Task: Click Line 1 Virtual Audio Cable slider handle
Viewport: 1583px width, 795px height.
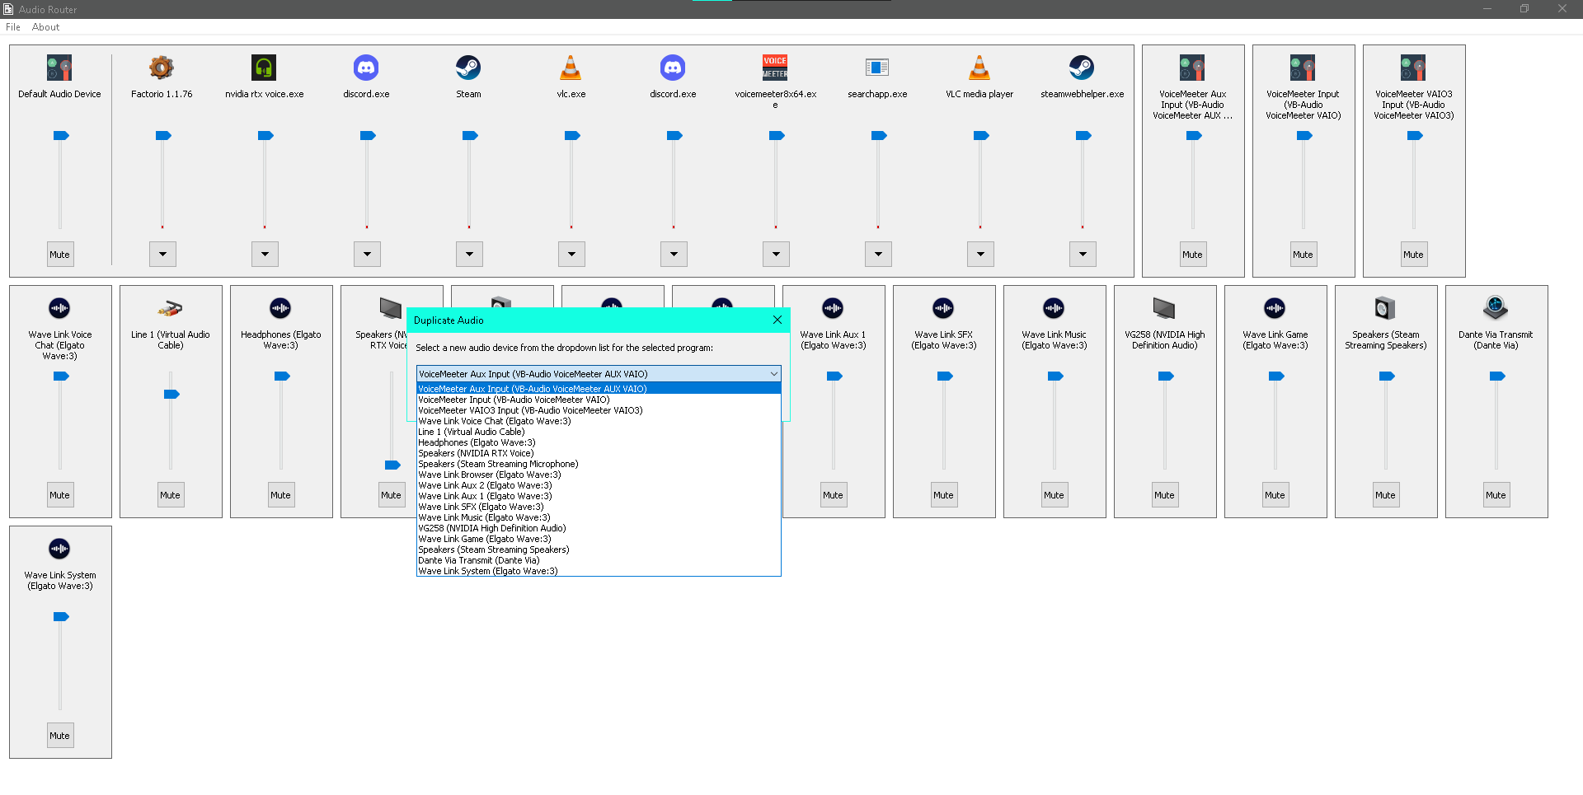Action: 171,395
